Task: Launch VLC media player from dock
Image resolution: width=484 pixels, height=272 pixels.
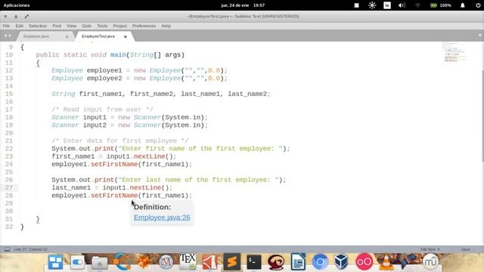Action: [386, 262]
